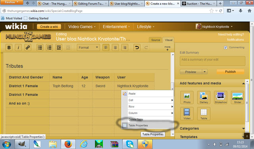
Task: Open Notifications link
Action: [235, 40]
